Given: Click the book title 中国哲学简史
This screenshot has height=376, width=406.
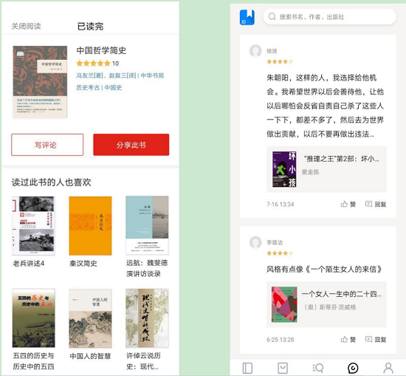Looking at the screenshot, I should [x=101, y=50].
